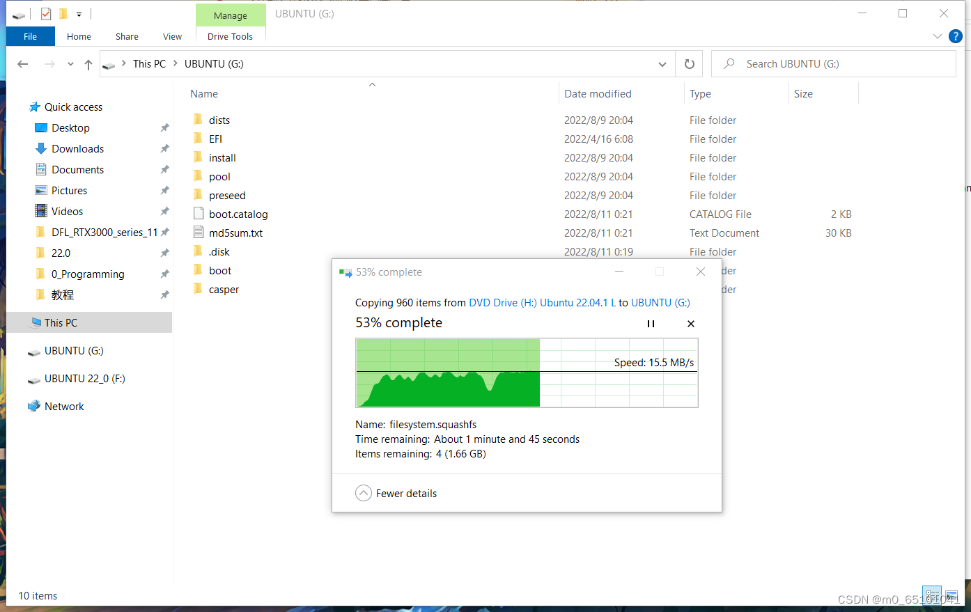Open Documents in the navigation pane
This screenshot has height=612, width=971.
pos(77,170)
